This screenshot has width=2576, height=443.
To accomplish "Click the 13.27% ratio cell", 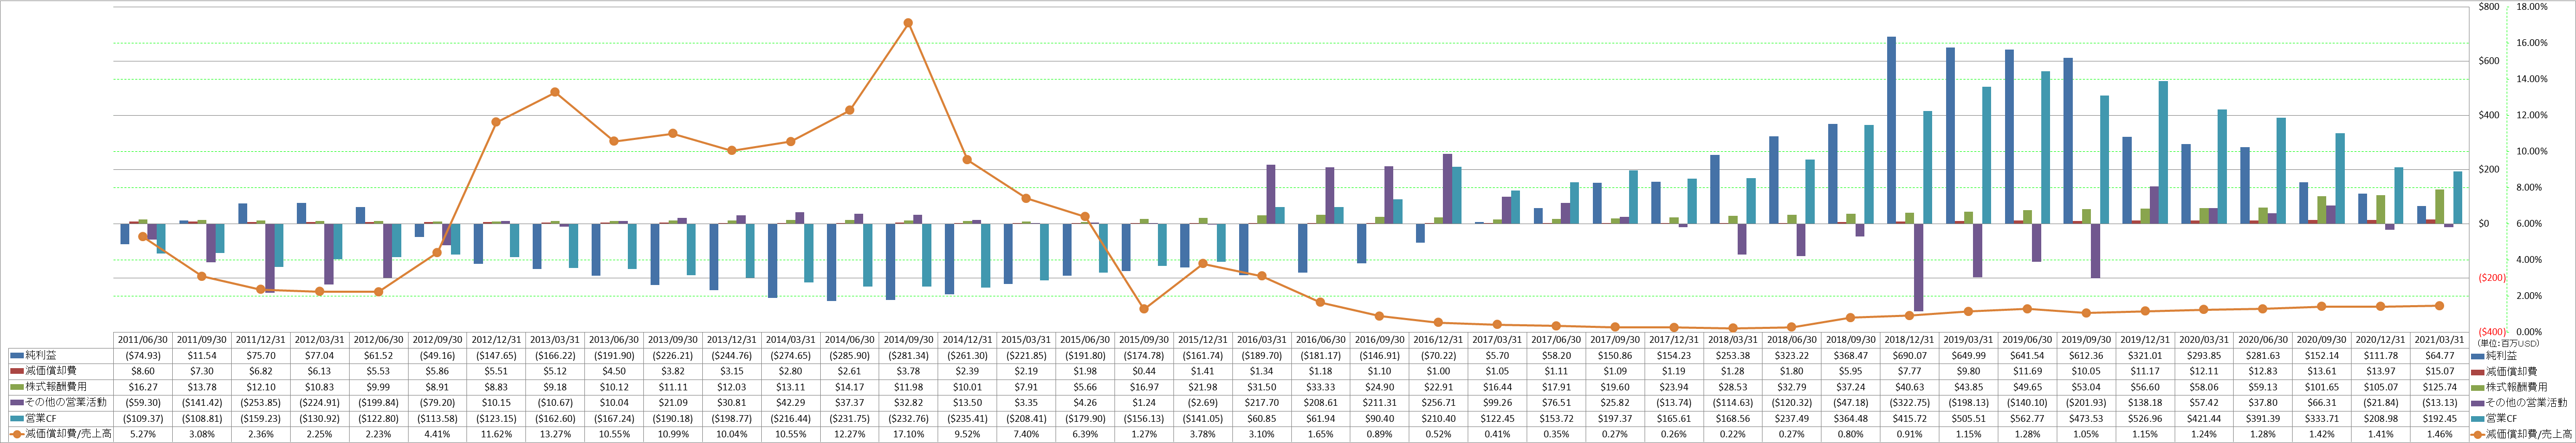I will pyautogui.click(x=555, y=434).
